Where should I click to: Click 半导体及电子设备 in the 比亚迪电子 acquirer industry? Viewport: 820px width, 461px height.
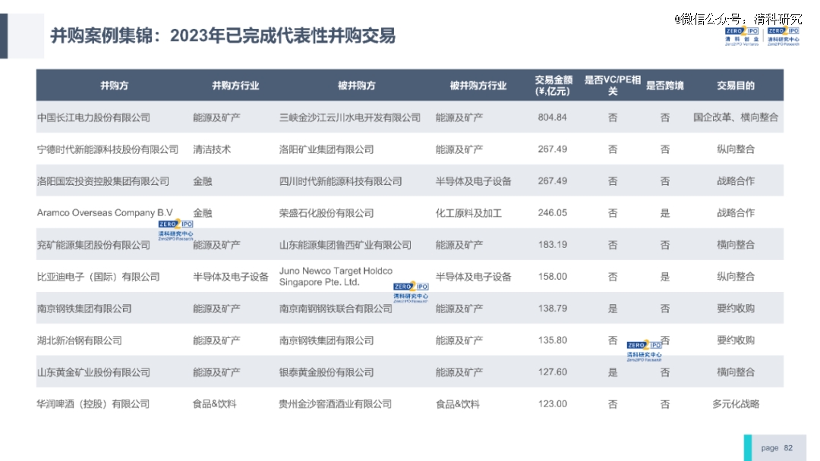point(231,277)
